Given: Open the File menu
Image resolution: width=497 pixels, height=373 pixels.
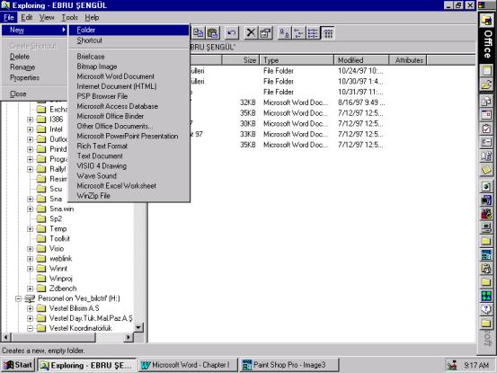Looking at the screenshot, I should click(x=9, y=17).
